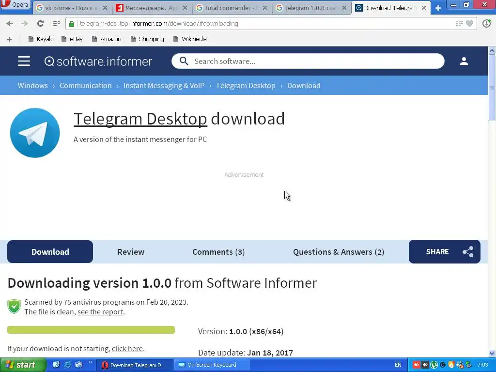Open the Comments (3) tab

218,252
